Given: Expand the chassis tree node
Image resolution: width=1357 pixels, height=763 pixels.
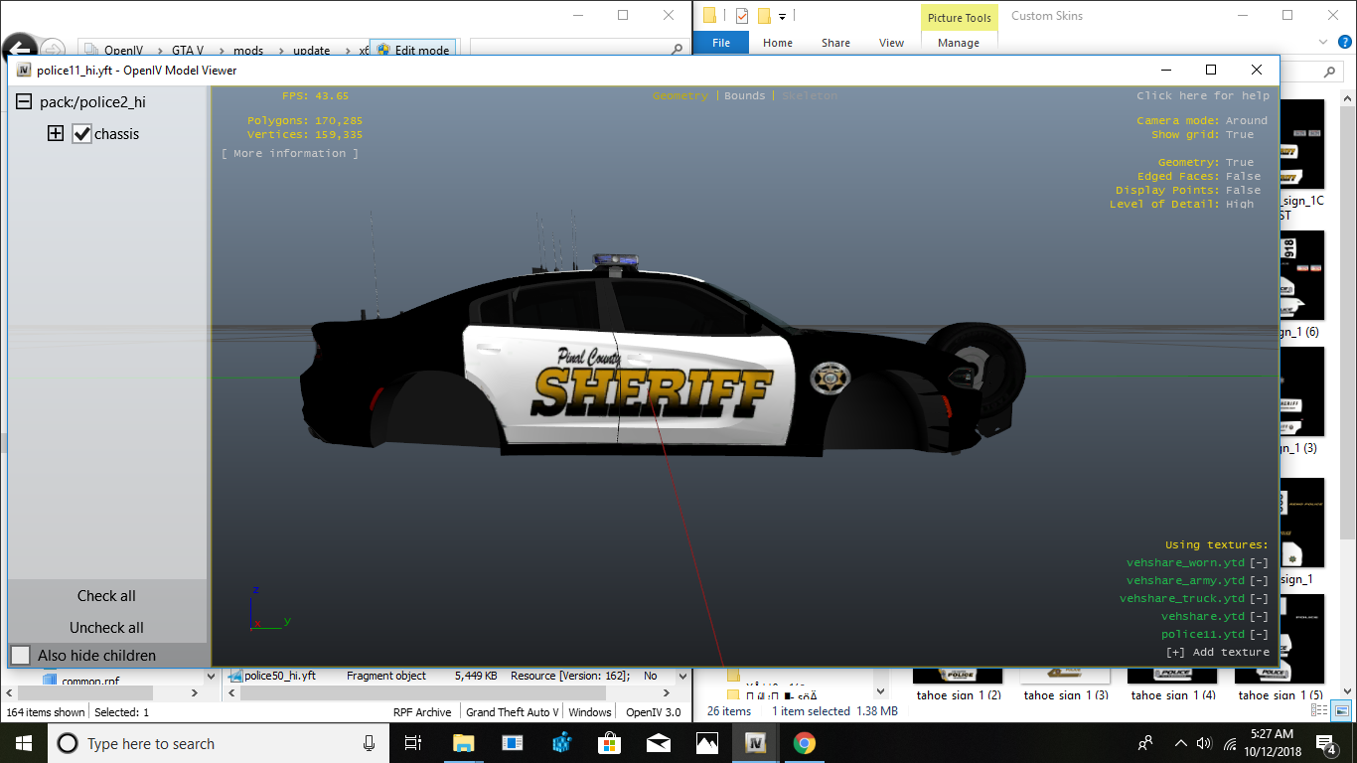Looking at the screenshot, I should (56, 133).
